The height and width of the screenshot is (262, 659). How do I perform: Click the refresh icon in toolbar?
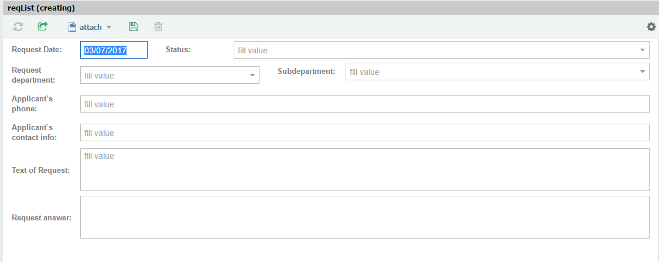click(x=18, y=27)
